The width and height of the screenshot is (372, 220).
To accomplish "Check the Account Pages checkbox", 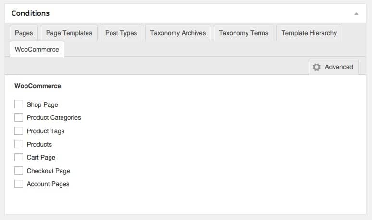I will [19, 184].
